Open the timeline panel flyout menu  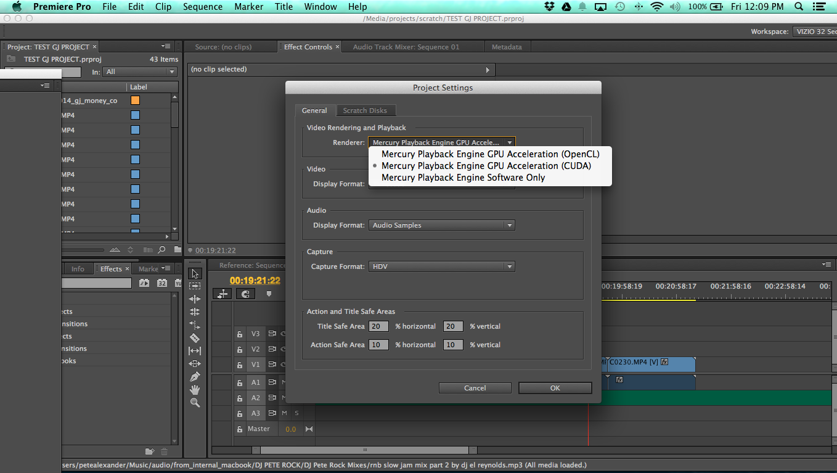click(827, 264)
